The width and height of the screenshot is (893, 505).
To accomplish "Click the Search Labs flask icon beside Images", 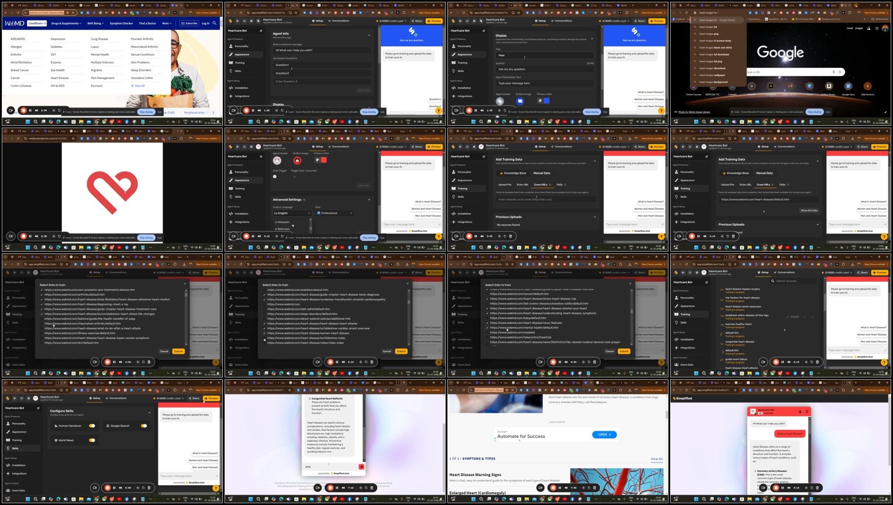I will [869, 28].
